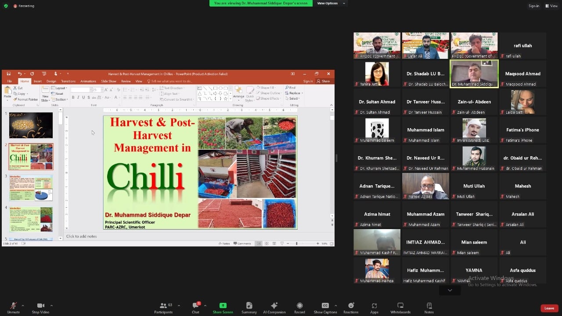Viewport: 562px width, 316px height.
Task: Click Sign in at the top right
Action: point(533,6)
